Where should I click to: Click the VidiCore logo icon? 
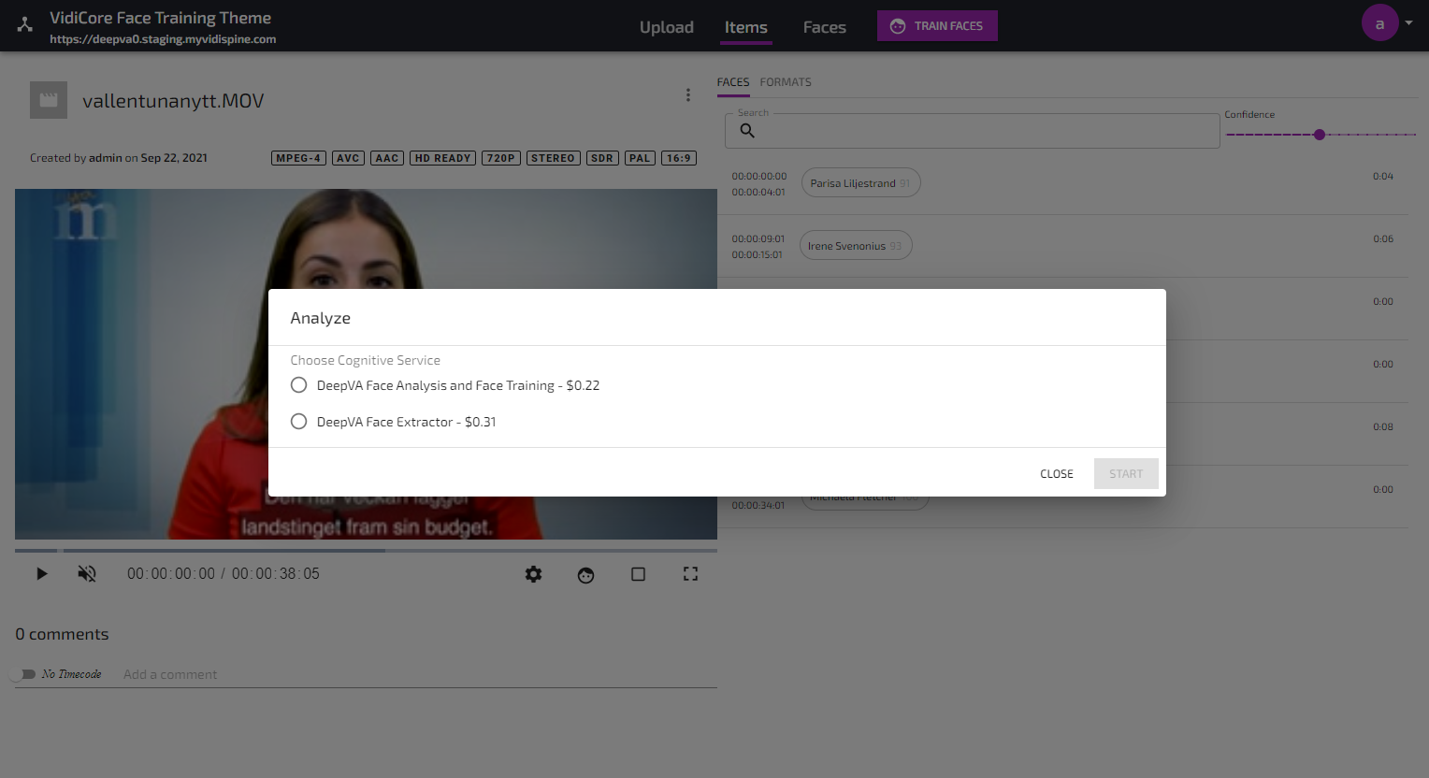point(25,25)
